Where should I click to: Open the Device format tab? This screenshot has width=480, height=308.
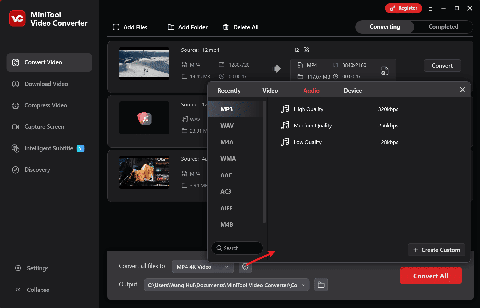coord(352,91)
